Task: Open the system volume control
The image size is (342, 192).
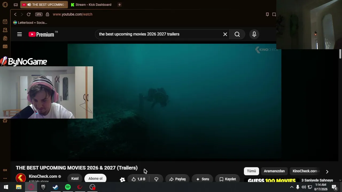Action: tap(304, 187)
